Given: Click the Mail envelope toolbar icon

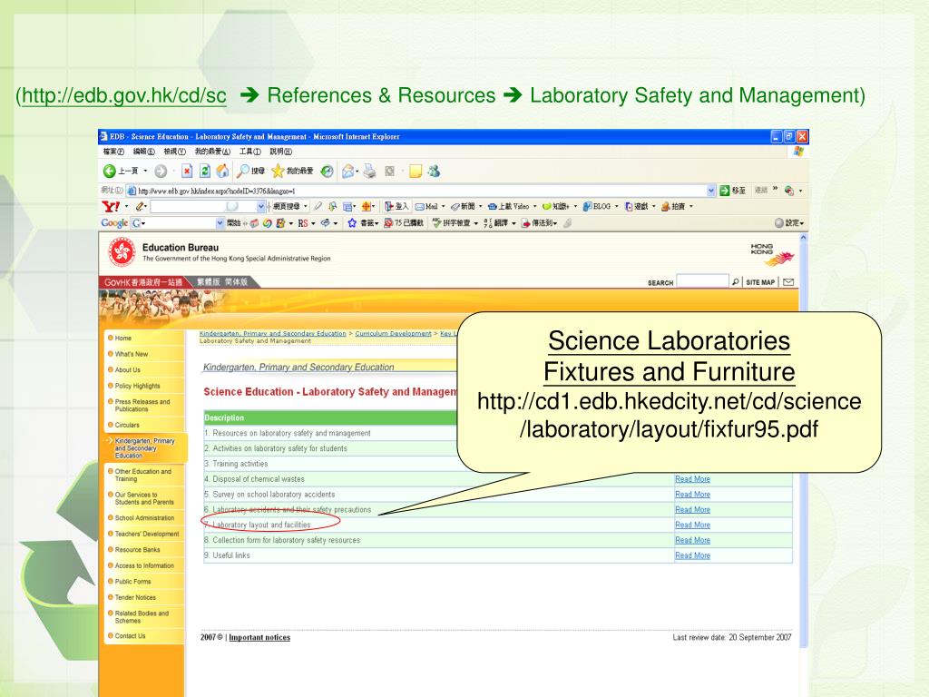Looking at the screenshot, I should (347, 172).
